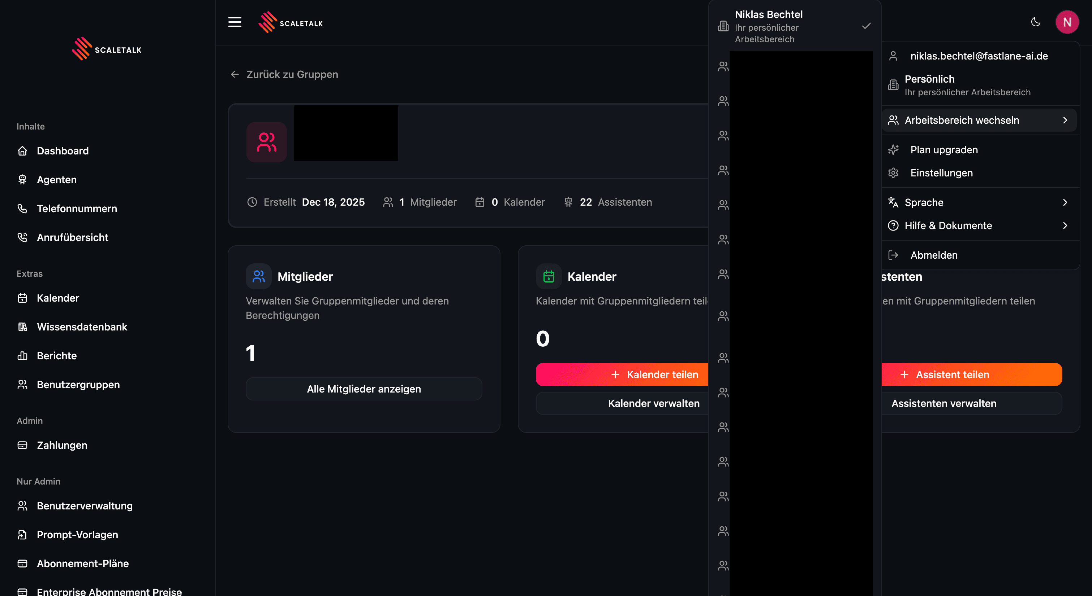Viewport: 1092px width, 596px height.
Task: Click Abmelden to log out
Action: coord(933,255)
